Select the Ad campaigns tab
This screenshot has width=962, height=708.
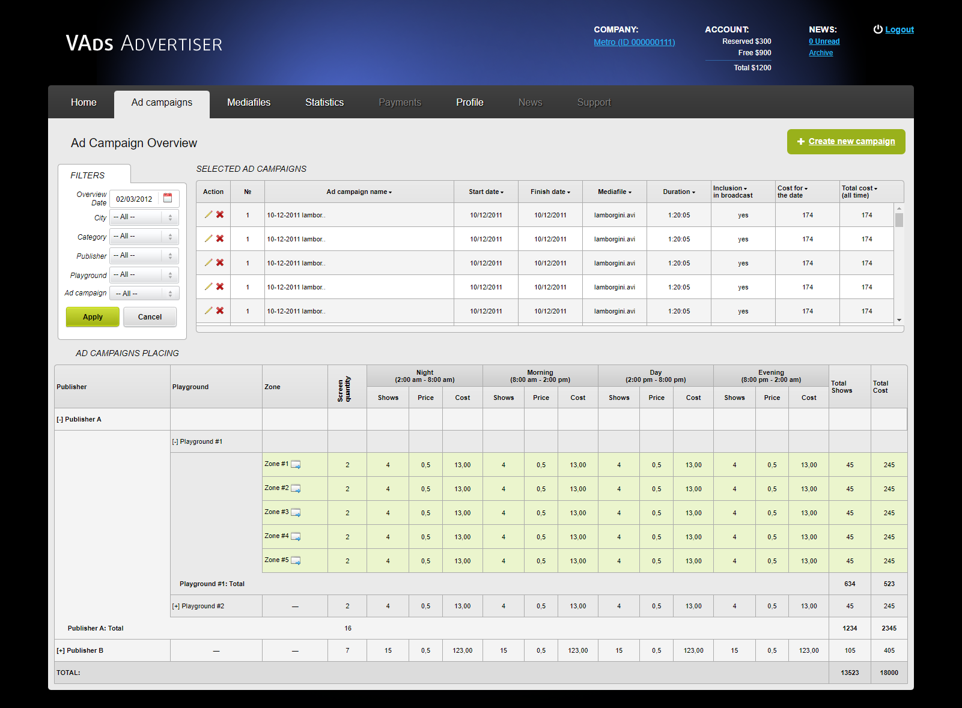pos(162,103)
